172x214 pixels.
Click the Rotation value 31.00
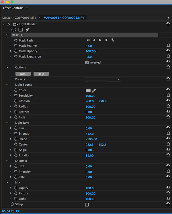[x=89, y=156]
